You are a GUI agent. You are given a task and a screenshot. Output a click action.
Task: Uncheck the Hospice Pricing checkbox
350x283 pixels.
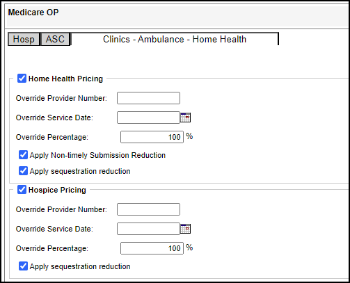[22, 190]
